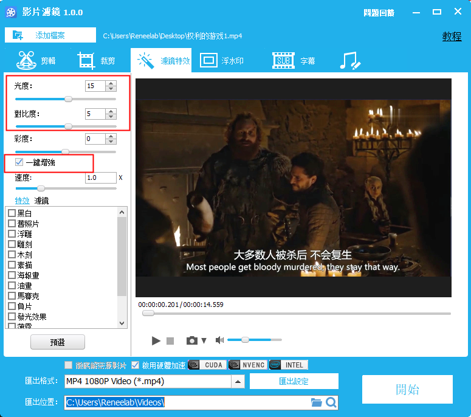Screen dimensions: 471x417
Task: Click the film reel app logo icon
Action: (x=11, y=12)
